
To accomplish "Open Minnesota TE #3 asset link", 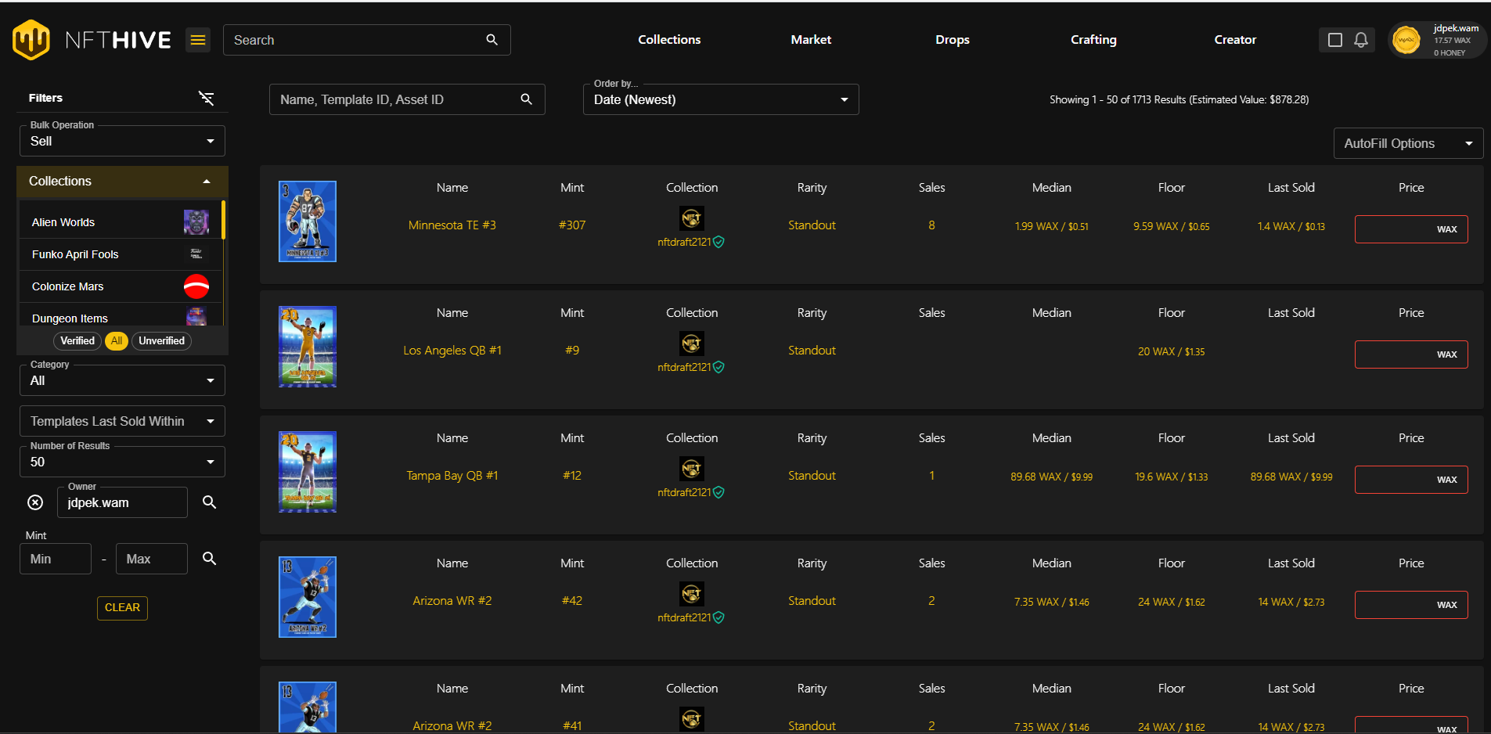I will pos(452,225).
